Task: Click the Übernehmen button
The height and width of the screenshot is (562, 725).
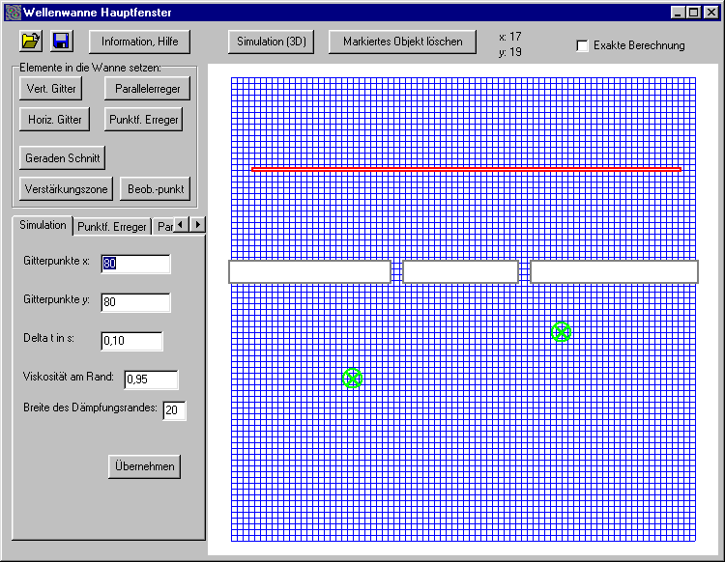Action: point(144,466)
